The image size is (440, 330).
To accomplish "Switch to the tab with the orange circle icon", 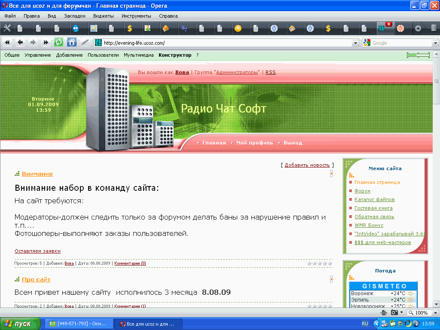I will coord(238,28).
